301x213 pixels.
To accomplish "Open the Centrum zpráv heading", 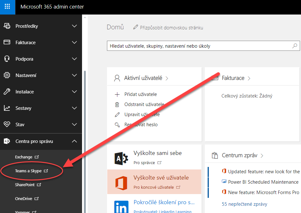I will coord(239,155).
